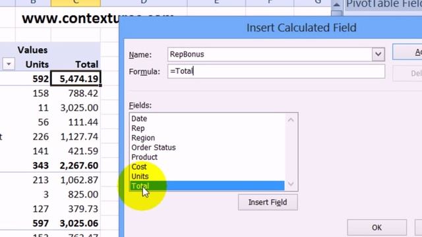This screenshot has height=237, width=422.
Task: Select the cell showing 3,025.00
Action: 76,108
